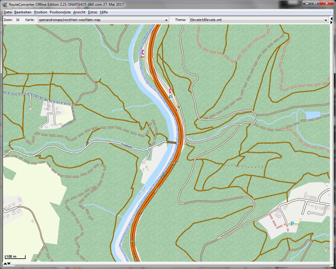Click the small blue pond on the map
The image size is (336, 269).
[313, 115]
